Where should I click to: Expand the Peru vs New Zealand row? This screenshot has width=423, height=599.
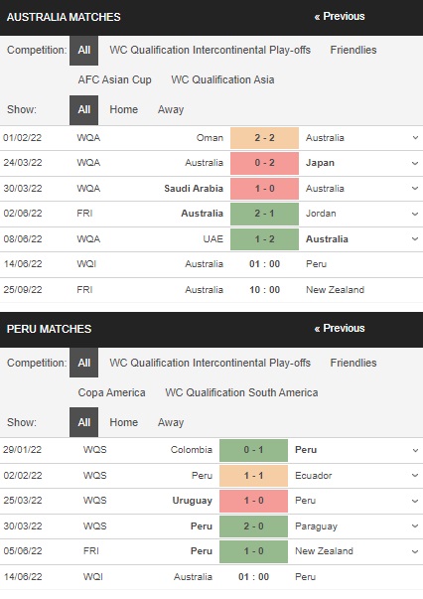(415, 551)
